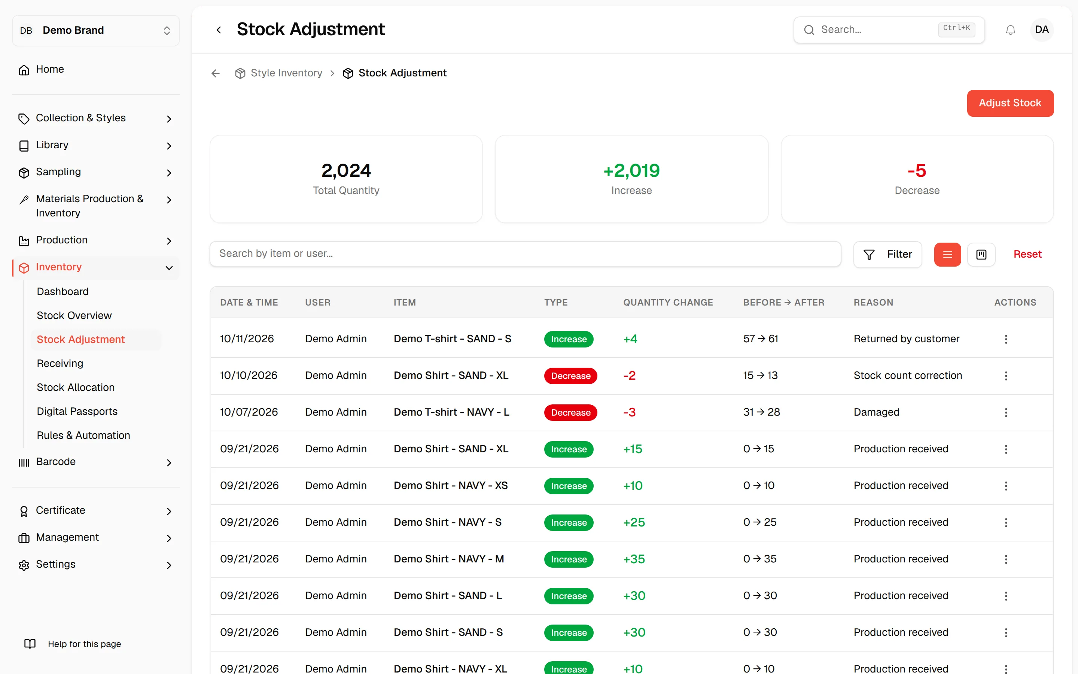The image size is (1078, 674).
Task: Click the Quantity Change column header
Action: [x=668, y=302]
